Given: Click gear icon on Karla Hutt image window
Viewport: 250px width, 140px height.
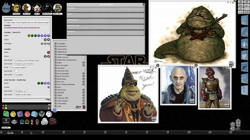Looking at the screenshot, I should [158, 65].
